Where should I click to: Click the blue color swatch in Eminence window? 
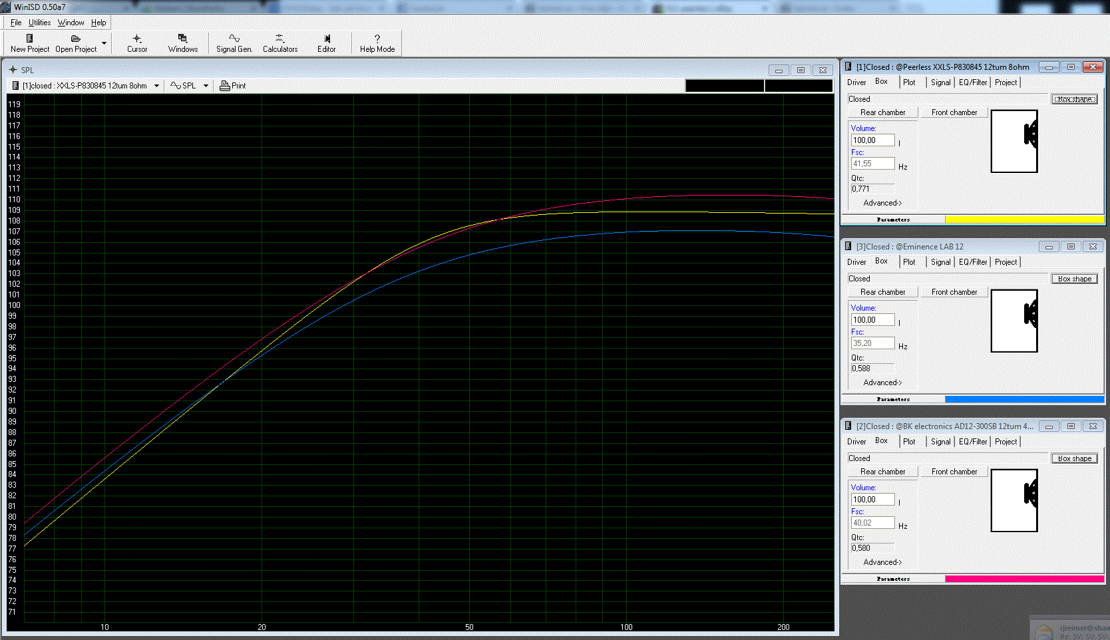coord(1024,399)
